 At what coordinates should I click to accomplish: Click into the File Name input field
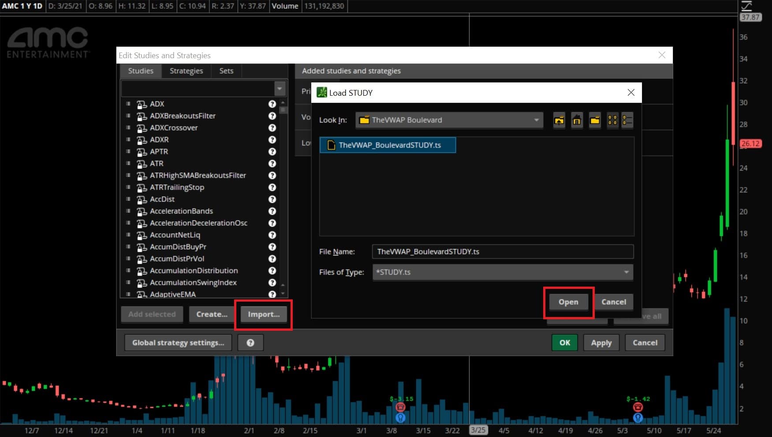(x=503, y=252)
